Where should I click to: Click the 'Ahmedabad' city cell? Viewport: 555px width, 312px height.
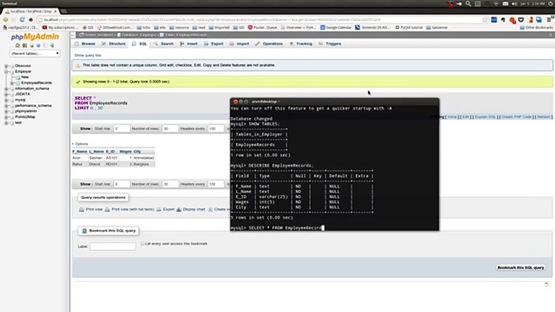(143, 158)
